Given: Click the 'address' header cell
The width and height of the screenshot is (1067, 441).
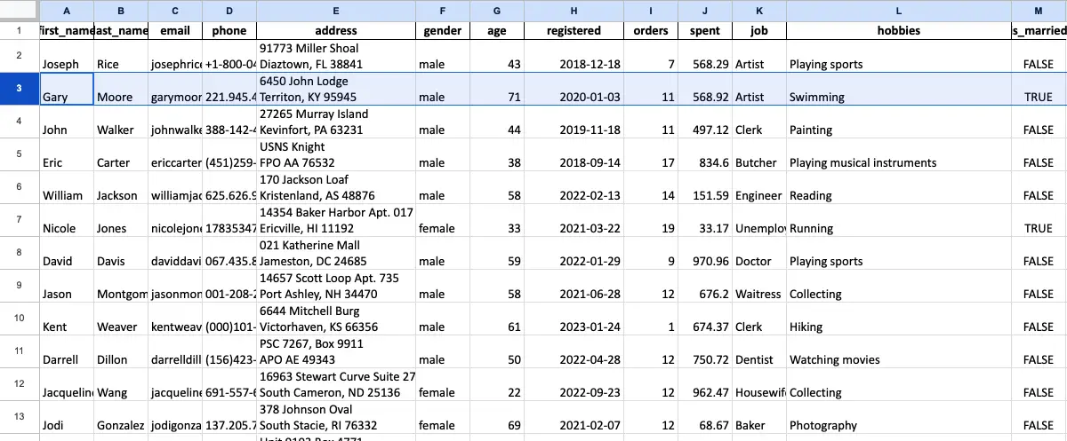Looking at the screenshot, I should pos(336,30).
